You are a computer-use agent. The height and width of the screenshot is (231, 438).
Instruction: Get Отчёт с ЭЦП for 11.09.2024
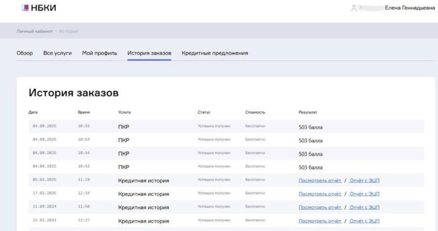(364, 207)
